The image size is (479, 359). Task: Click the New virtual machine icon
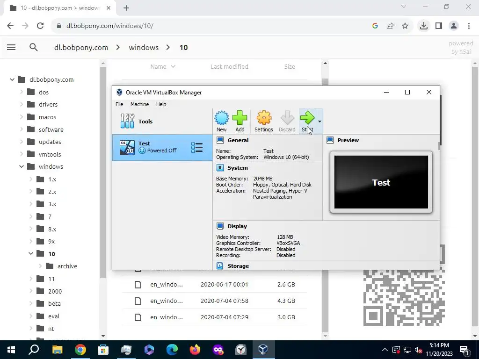221,121
